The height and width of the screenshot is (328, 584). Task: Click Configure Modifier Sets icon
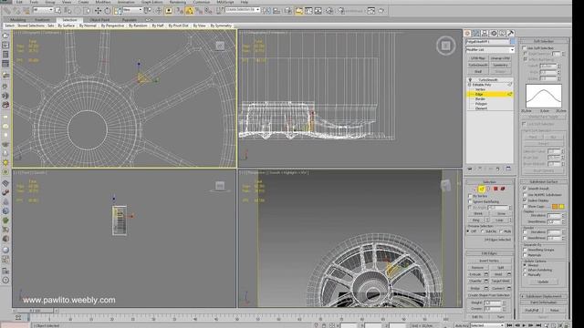tap(509, 169)
